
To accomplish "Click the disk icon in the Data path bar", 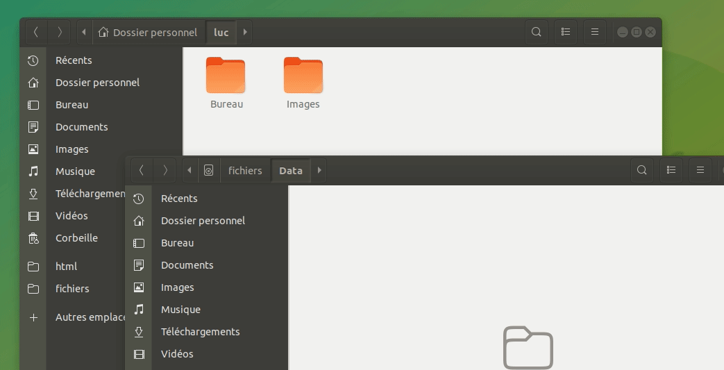I will point(208,170).
